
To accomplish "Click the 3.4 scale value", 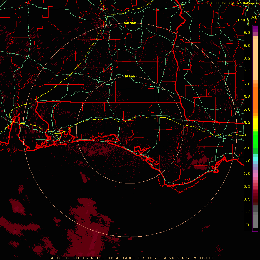I will point(247,135).
